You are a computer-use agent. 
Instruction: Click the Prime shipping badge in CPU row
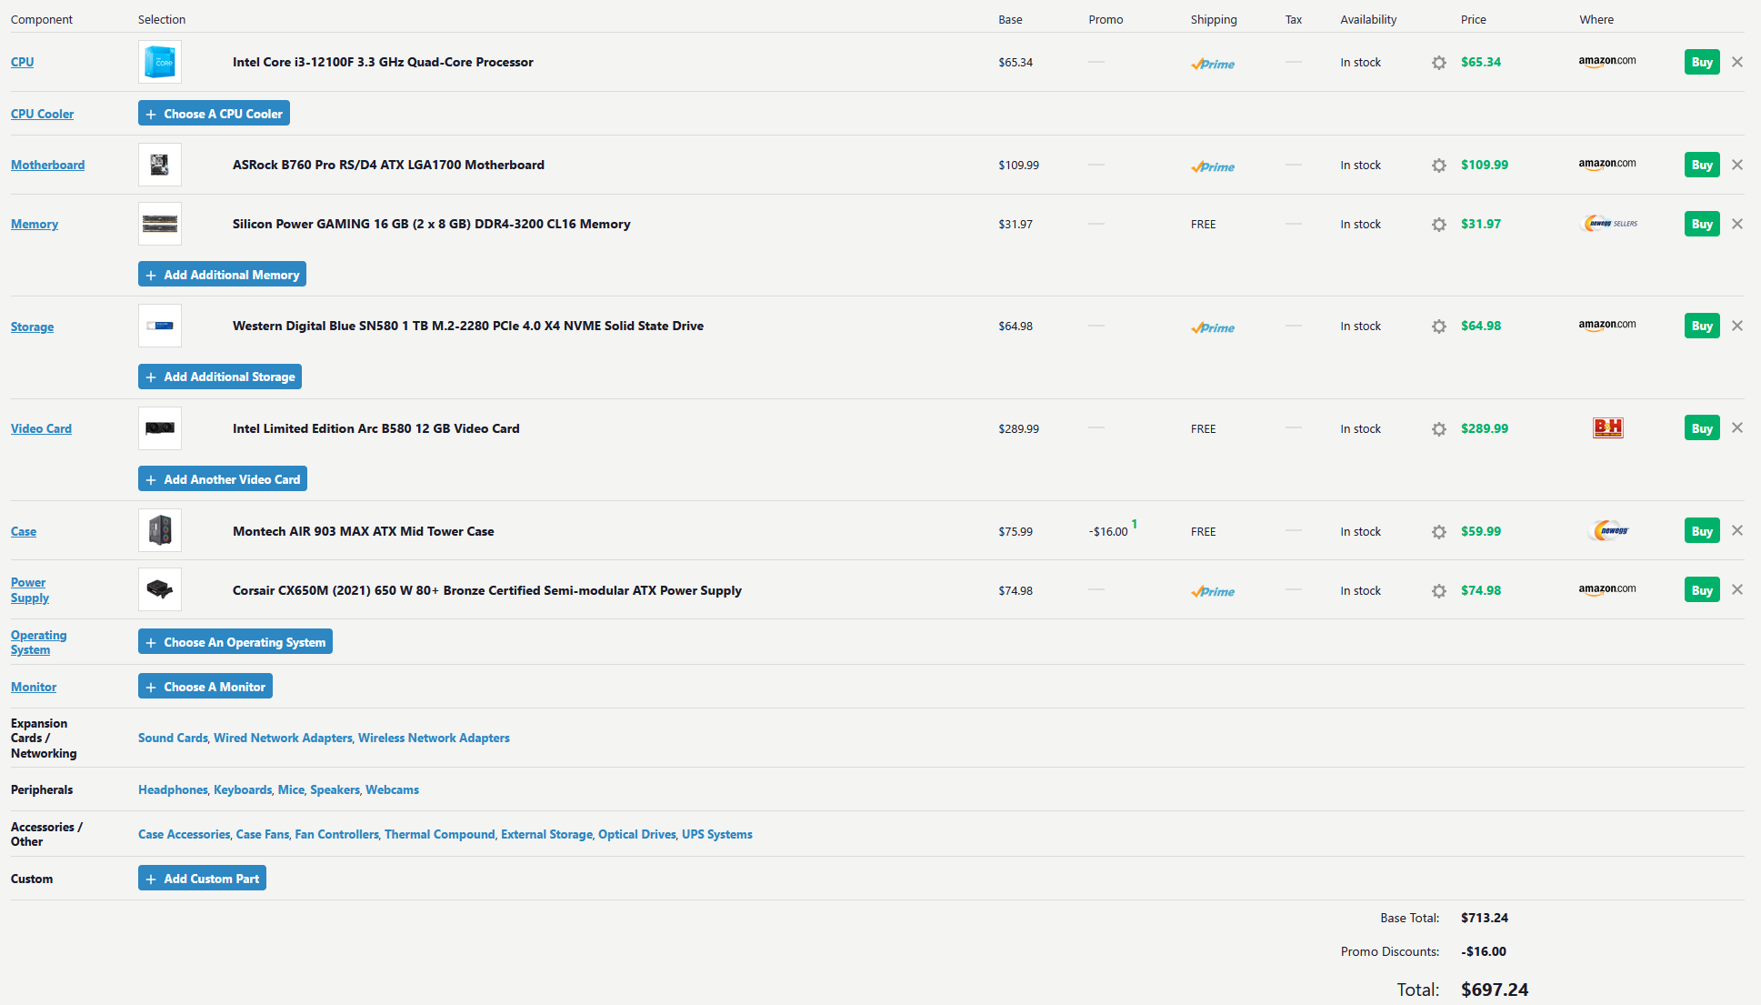(x=1213, y=64)
